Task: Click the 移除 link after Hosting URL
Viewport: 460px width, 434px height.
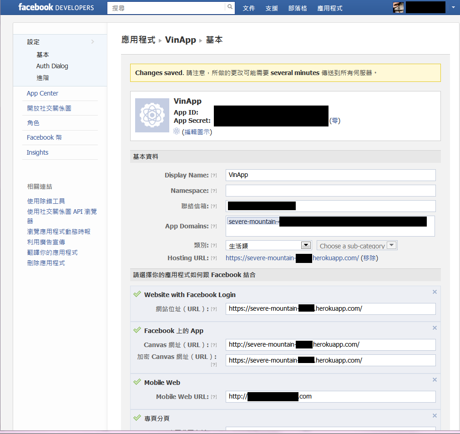Action: coord(369,258)
